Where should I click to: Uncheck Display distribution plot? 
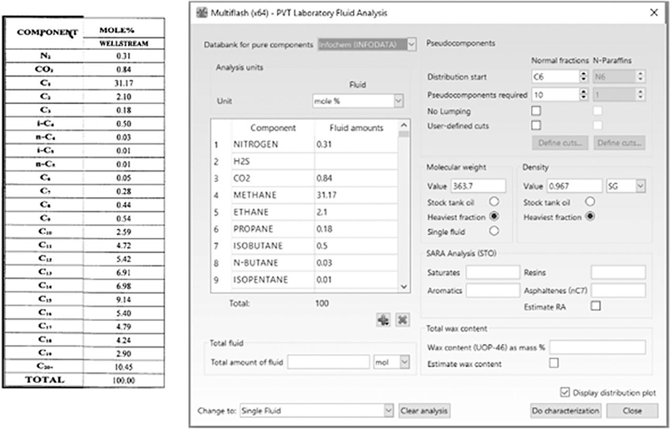[565, 392]
